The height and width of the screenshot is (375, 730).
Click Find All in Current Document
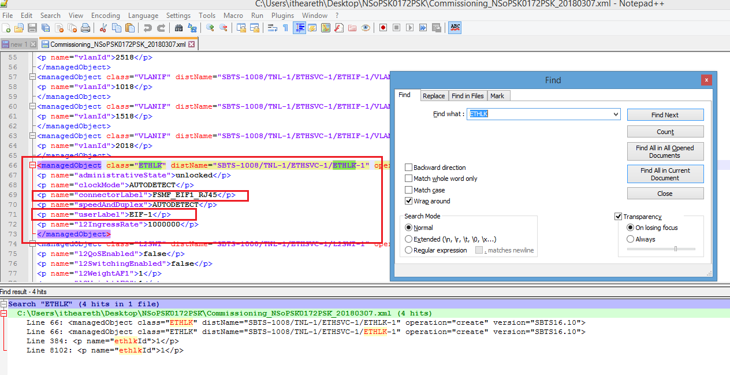[x=665, y=173]
